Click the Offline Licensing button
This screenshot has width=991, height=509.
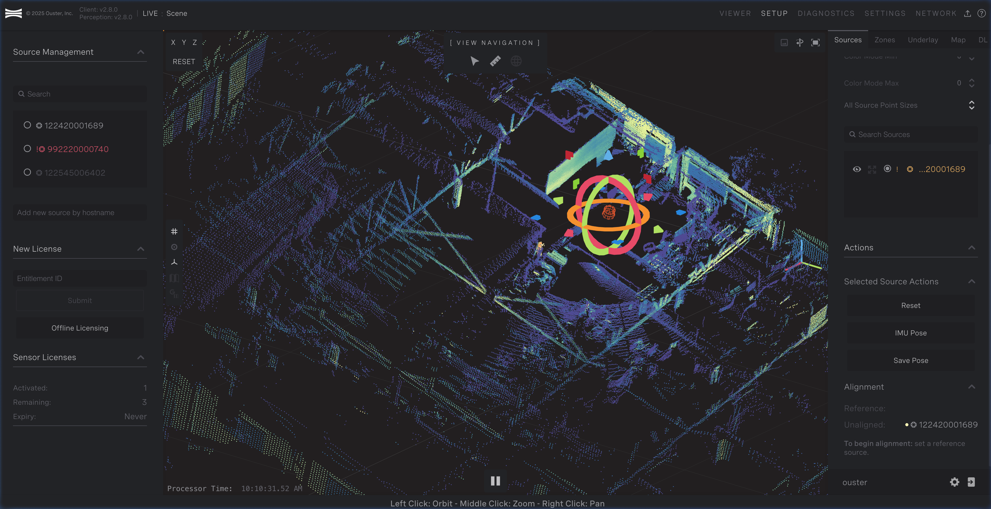tap(80, 328)
